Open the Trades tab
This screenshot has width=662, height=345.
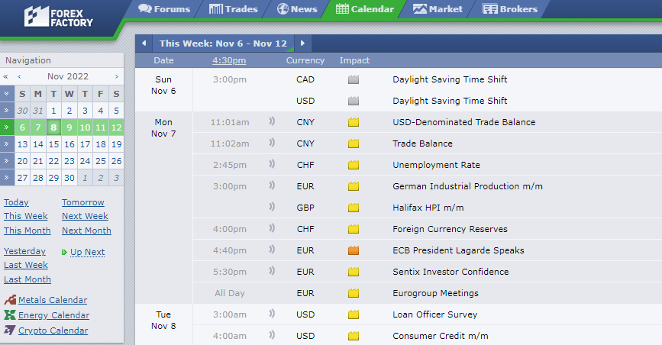[233, 9]
